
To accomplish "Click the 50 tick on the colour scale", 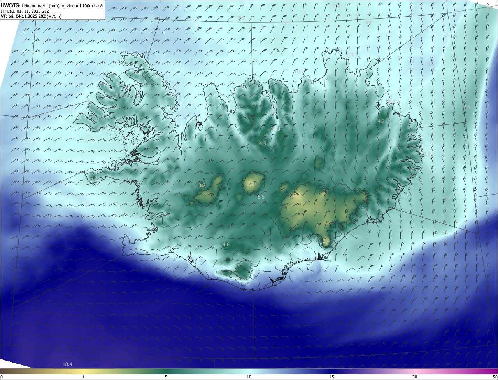I will [x=495, y=377].
